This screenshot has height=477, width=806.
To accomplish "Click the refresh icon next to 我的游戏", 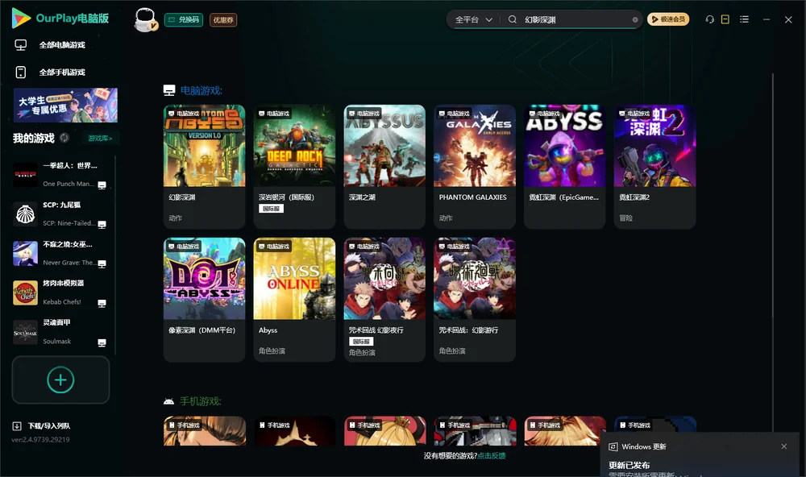I will coord(64,138).
